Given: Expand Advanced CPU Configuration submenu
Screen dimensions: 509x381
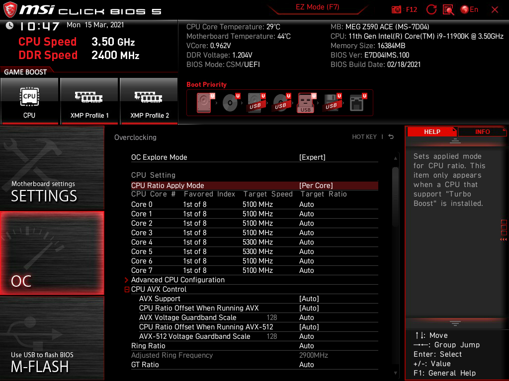Looking at the screenshot, I should [177, 280].
